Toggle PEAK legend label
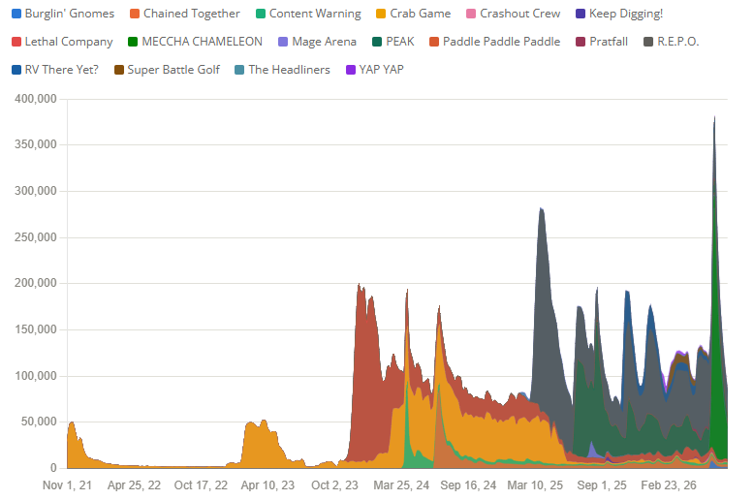753x500 pixels. pyautogui.click(x=400, y=42)
